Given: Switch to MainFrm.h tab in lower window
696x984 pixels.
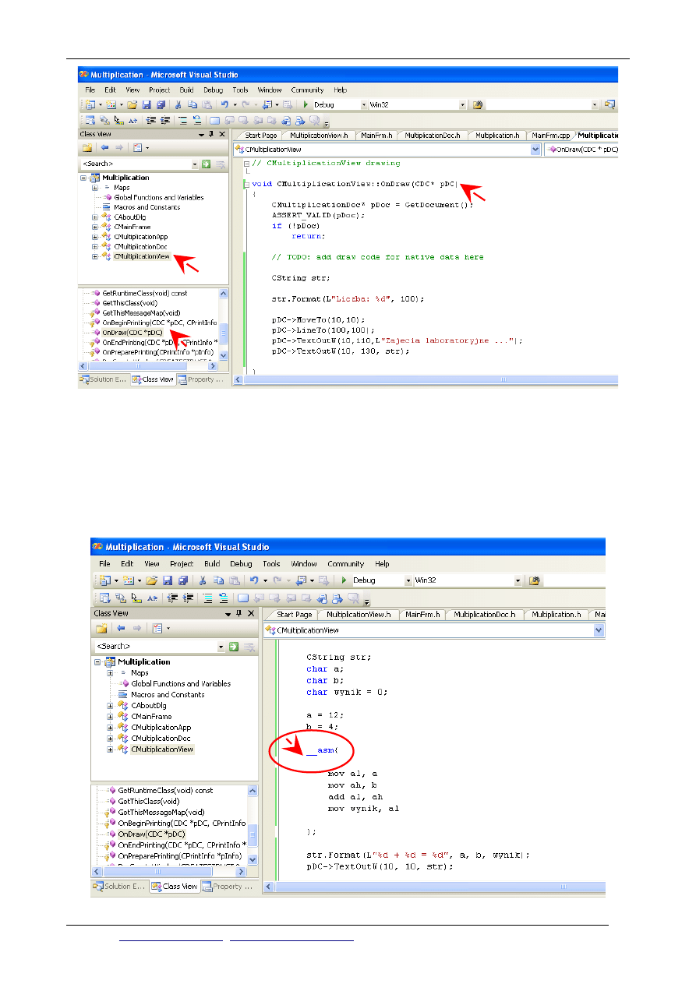Looking at the screenshot, I should [x=422, y=615].
